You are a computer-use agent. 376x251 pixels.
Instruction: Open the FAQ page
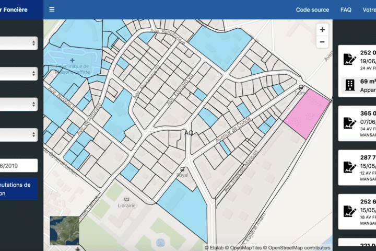coord(346,10)
